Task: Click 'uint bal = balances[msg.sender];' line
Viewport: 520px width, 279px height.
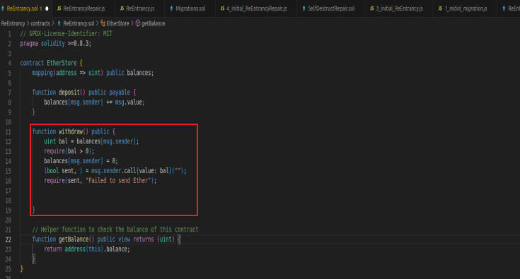Action: pyautogui.click(x=91, y=141)
